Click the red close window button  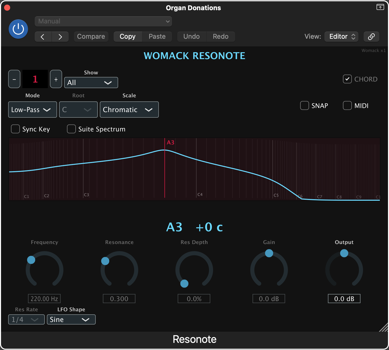7,8
